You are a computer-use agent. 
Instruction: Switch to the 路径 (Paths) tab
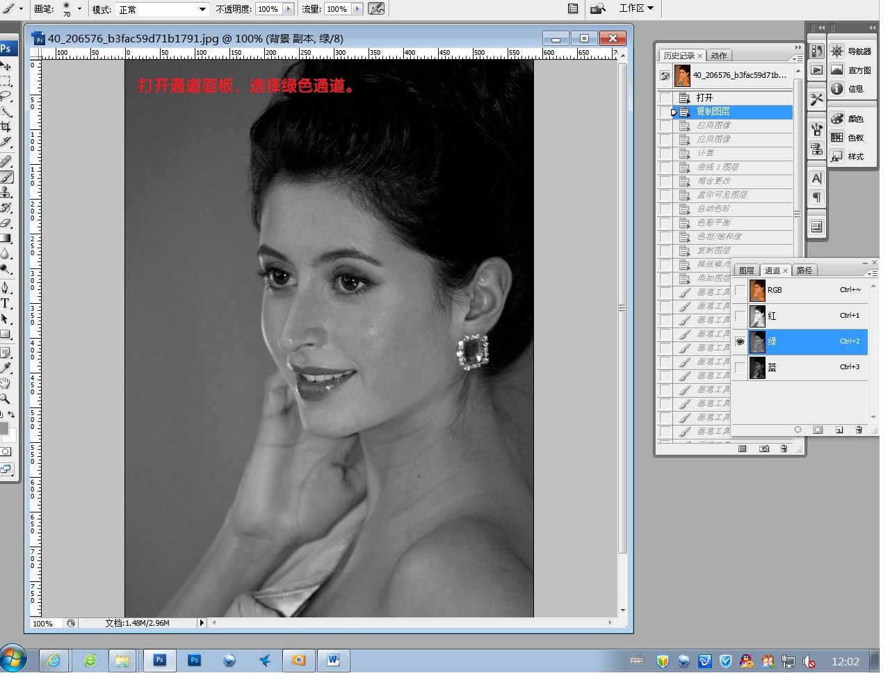tap(804, 270)
